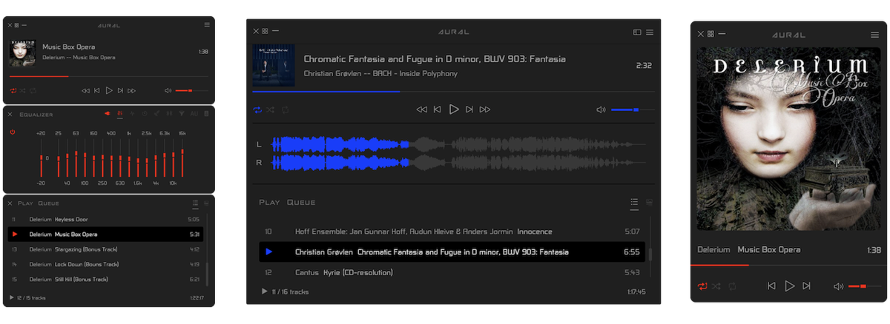The image size is (890, 324).
Task: Play the Chromatic Fantasia track in center player
Action: [x=453, y=109]
